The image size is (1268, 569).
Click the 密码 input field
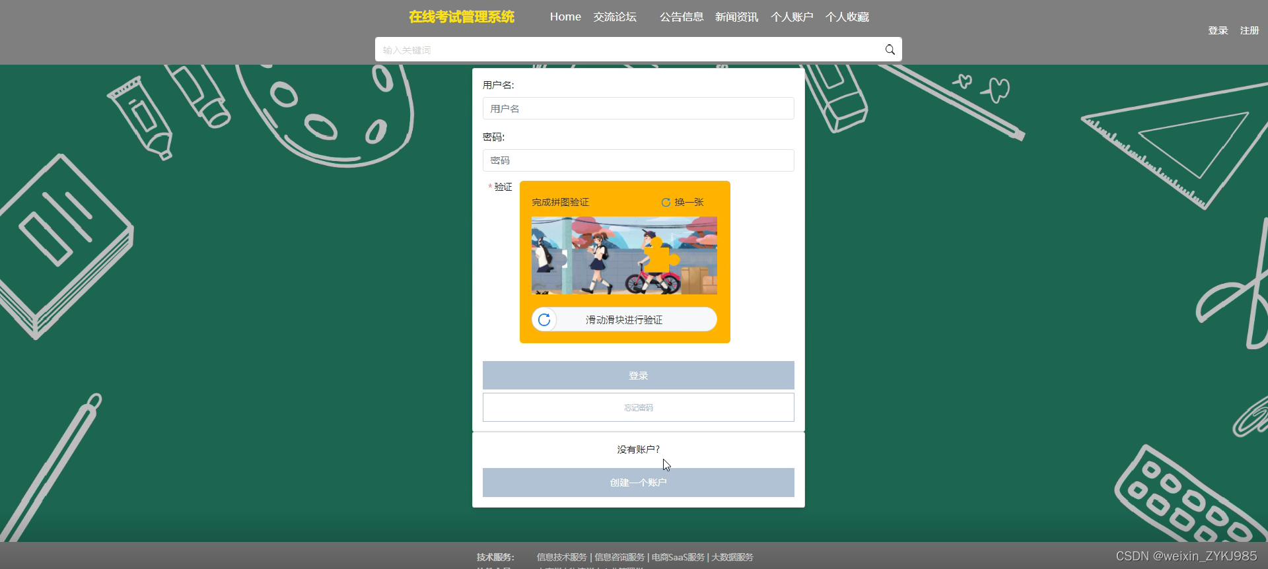click(638, 160)
